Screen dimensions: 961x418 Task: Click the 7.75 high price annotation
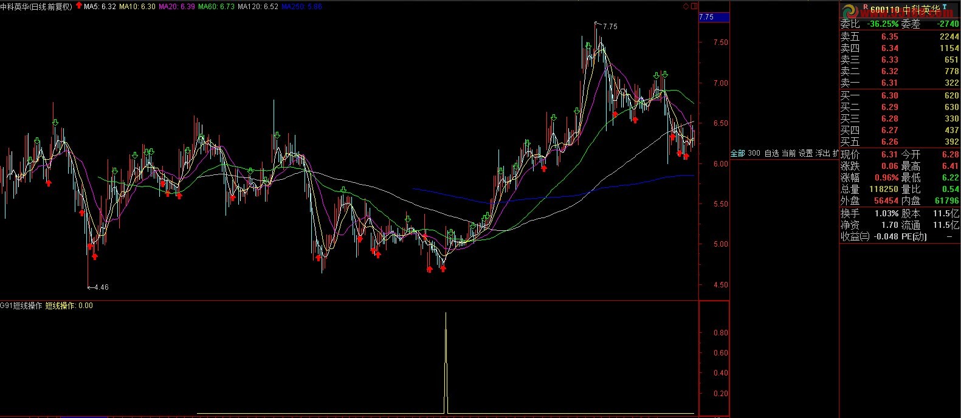pos(610,27)
